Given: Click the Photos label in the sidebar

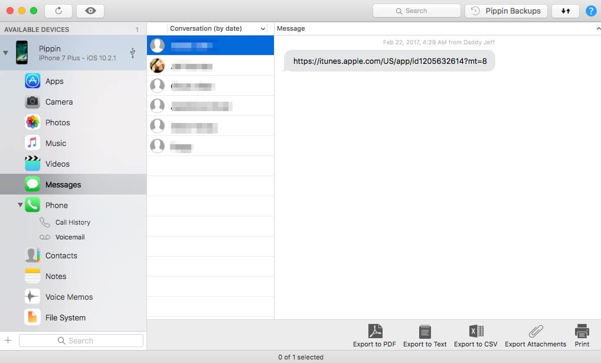Looking at the screenshot, I should pos(57,122).
